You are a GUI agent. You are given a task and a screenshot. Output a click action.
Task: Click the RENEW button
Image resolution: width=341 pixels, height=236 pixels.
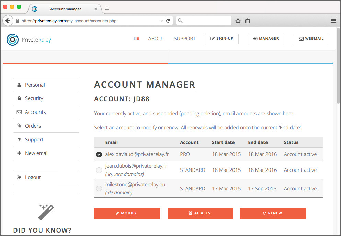[273, 213]
